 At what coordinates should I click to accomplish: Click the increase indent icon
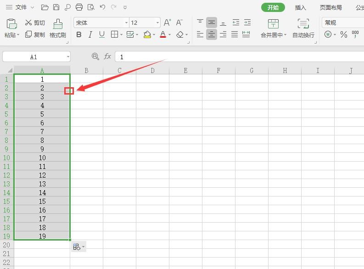pos(247,22)
